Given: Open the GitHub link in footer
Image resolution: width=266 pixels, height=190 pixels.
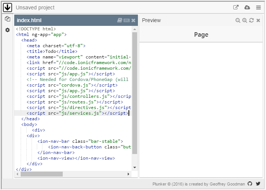Looking at the screenshot, I should (250, 184).
